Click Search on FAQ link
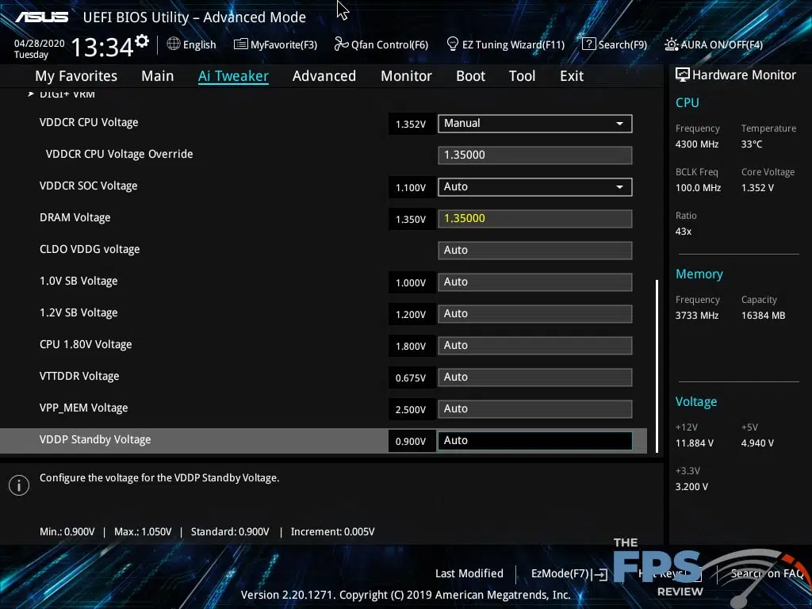 767,573
